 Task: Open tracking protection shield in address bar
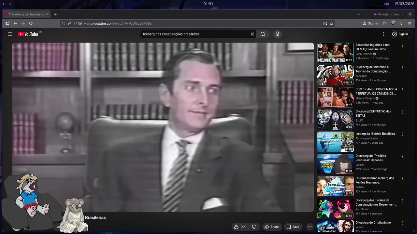(64, 23)
